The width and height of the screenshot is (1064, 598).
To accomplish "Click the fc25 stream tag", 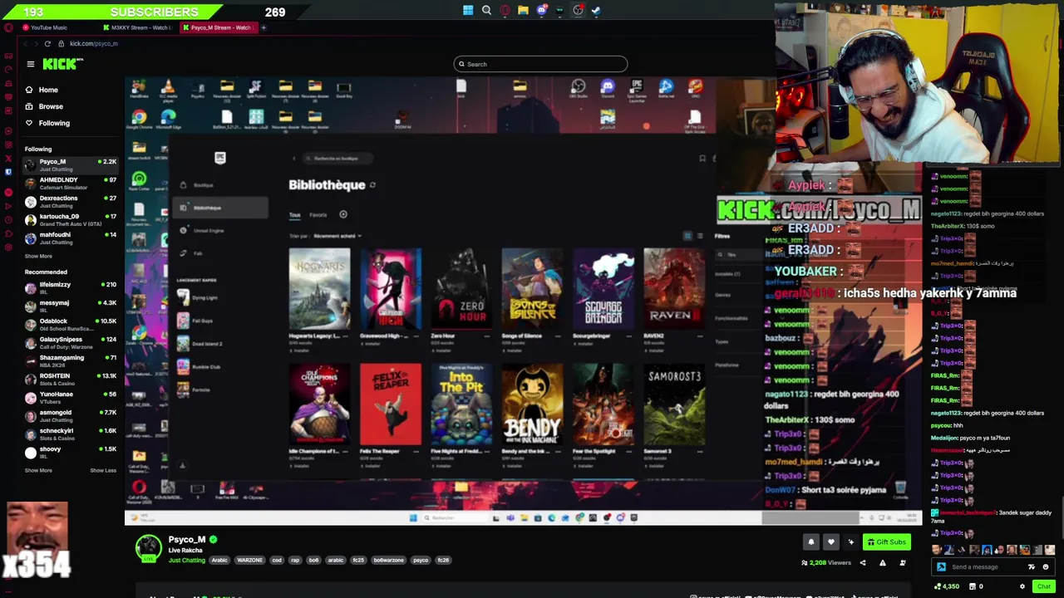I will tap(358, 561).
